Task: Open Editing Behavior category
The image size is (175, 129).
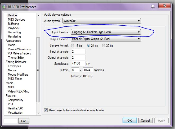Action: click(16, 62)
